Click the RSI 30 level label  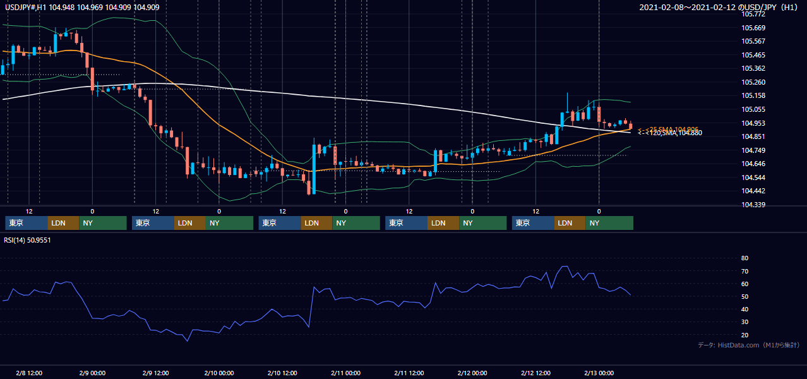744,322
